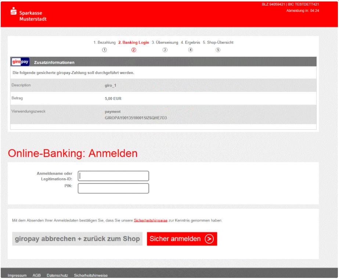
Task: Click the Sparkasse logo icon
Action: [x=14, y=11]
